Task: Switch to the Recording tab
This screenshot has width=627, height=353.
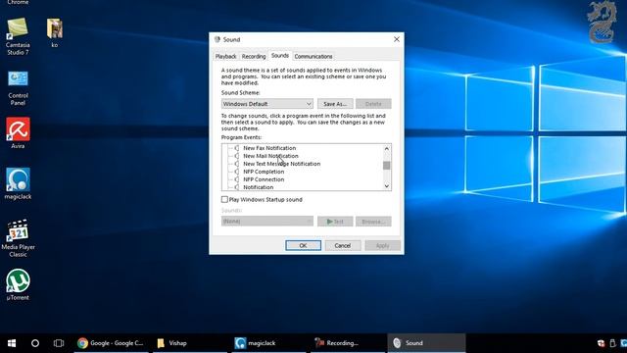Action: [254, 57]
